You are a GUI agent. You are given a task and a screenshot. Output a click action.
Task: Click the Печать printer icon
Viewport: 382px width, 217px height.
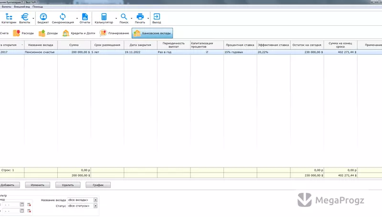[x=140, y=19]
